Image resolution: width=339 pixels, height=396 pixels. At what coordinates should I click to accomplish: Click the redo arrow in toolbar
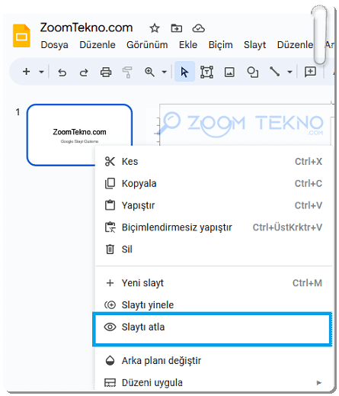click(84, 72)
